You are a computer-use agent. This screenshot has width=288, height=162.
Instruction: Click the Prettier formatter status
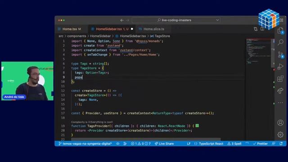pos(260,144)
